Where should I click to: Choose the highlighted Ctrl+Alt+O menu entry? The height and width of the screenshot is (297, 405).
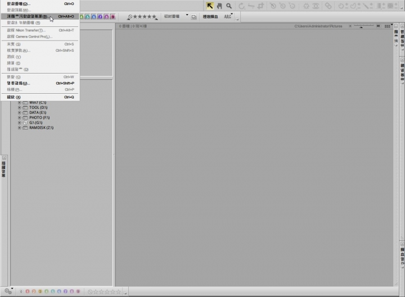click(40, 16)
